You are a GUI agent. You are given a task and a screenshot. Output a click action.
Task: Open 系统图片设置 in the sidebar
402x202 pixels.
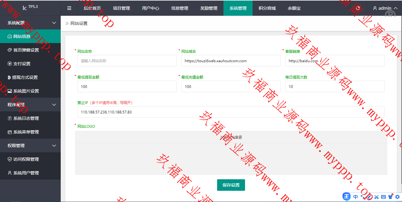[26, 91]
